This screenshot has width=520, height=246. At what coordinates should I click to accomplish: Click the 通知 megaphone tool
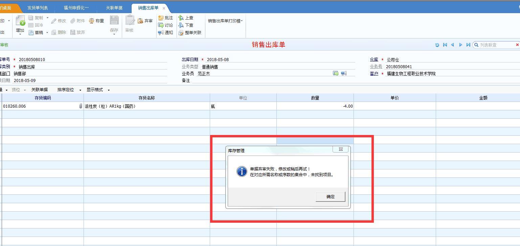coord(166,32)
